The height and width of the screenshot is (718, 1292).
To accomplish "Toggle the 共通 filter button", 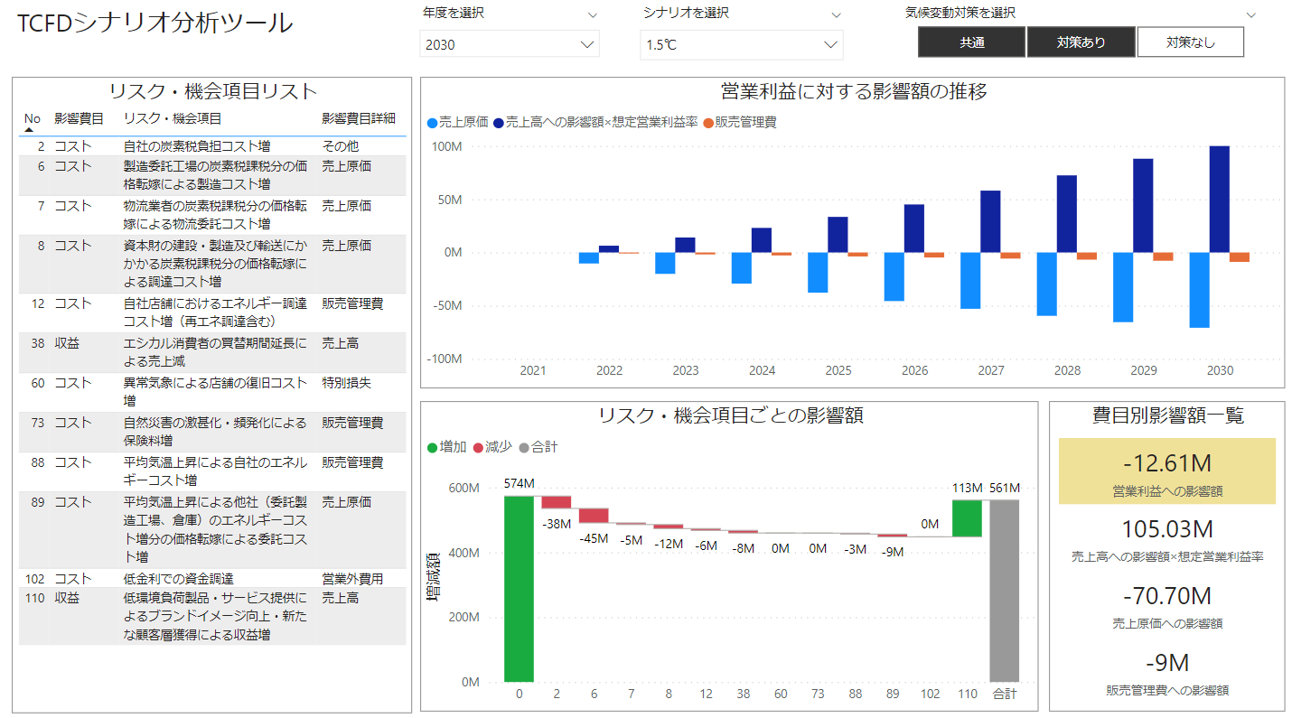I will 972,42.
